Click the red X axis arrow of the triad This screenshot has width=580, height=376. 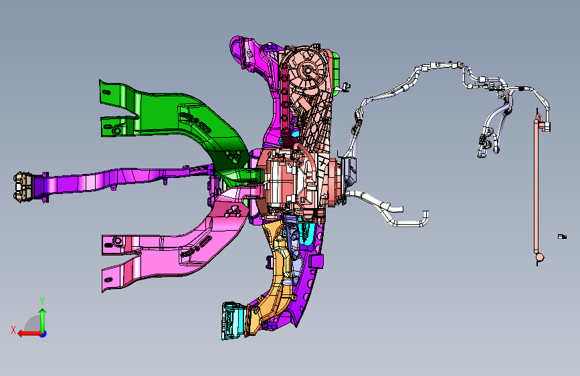29,334
